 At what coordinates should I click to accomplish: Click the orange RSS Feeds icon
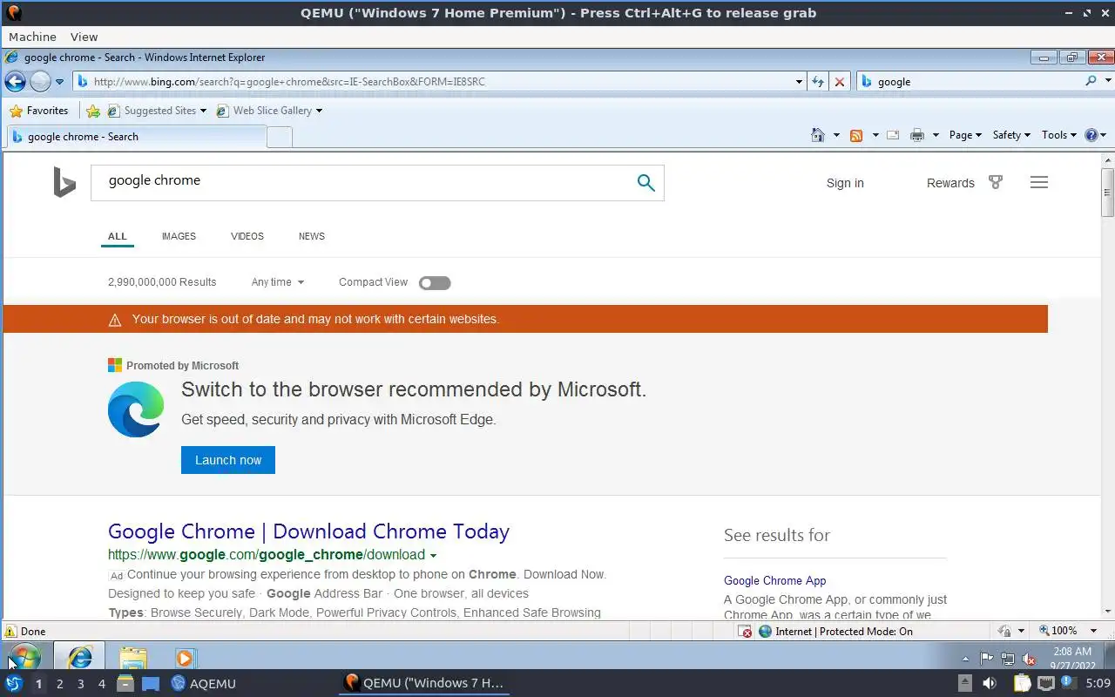(856, 135)
